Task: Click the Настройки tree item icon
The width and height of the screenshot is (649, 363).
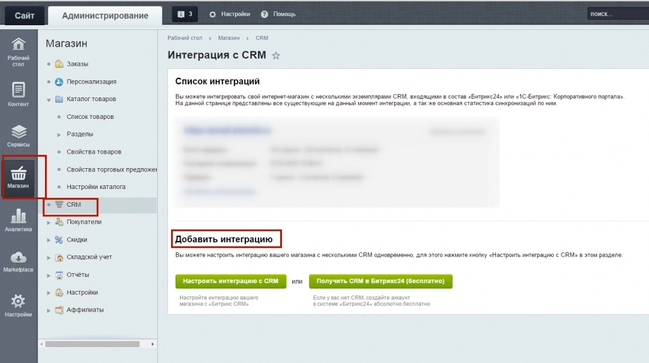Action: (59, 292)
